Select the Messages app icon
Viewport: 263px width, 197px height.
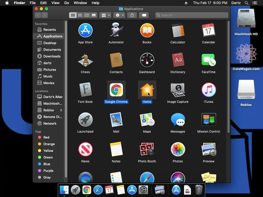178,120
